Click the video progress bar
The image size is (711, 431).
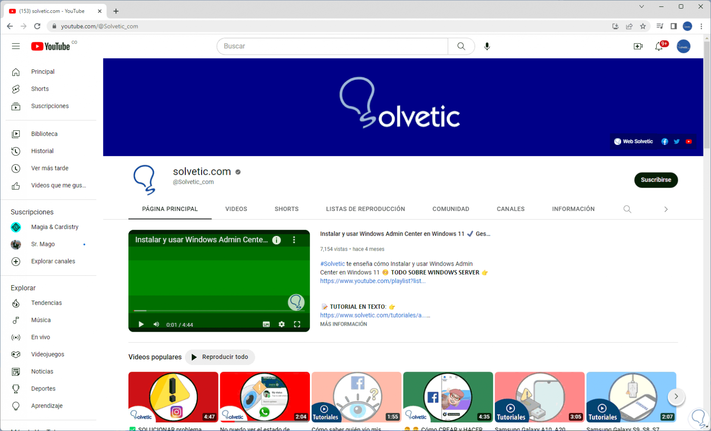point(219,311)
